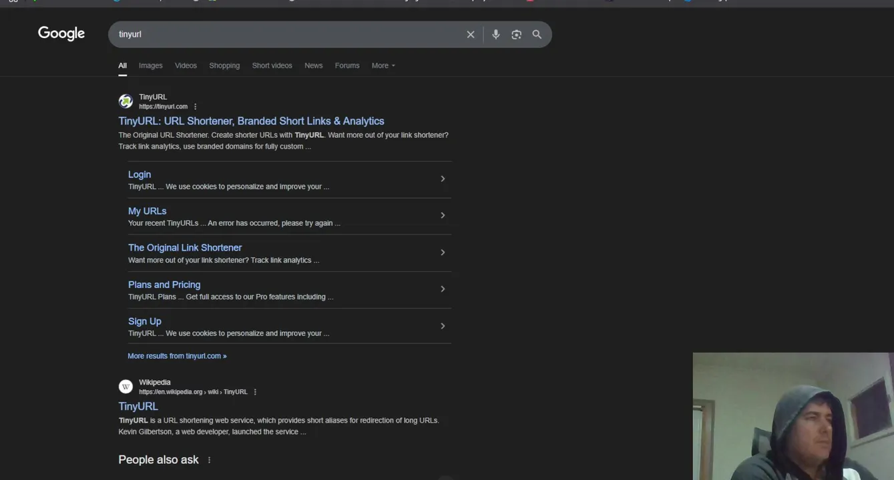Switch to the News tab
The width and height of the screenshot is (894, 480).
pos(313,65)
